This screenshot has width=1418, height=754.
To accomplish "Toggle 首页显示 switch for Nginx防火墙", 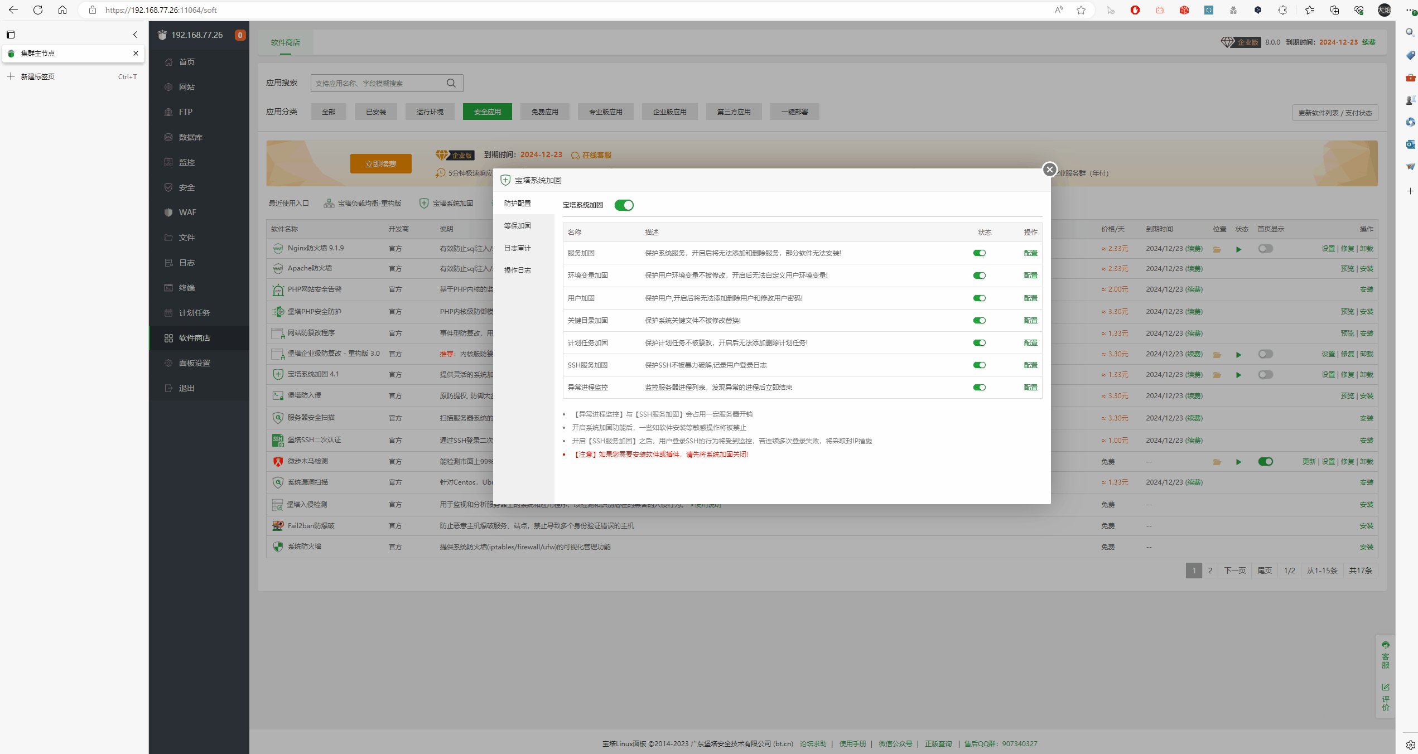I will 1266,249.
